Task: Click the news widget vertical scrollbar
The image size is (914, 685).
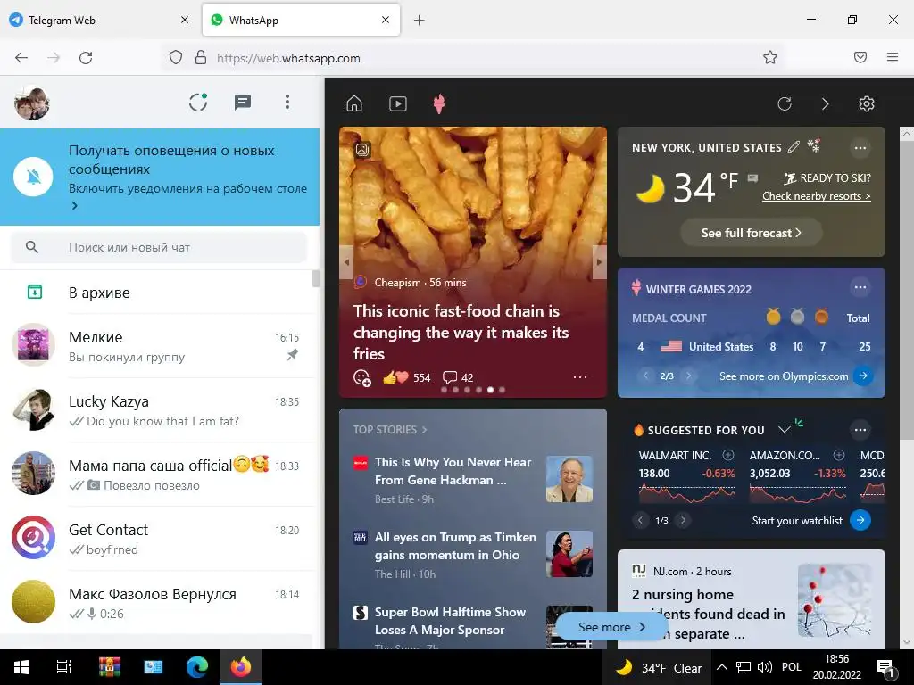Action: [907, 288]
